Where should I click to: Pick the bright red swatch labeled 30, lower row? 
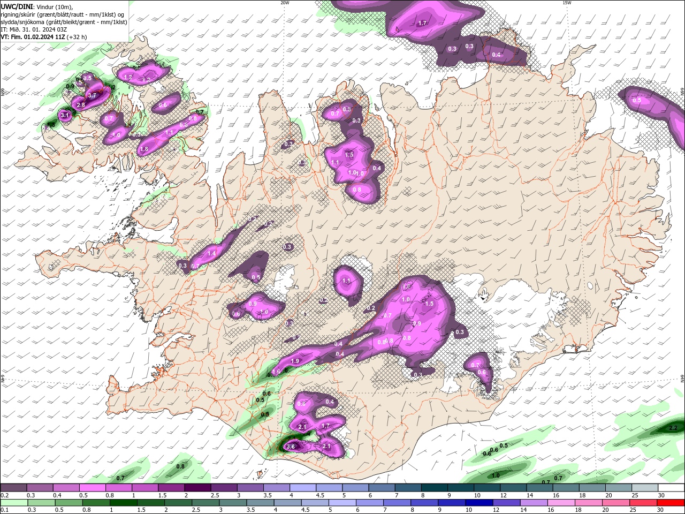click(670, 503)
